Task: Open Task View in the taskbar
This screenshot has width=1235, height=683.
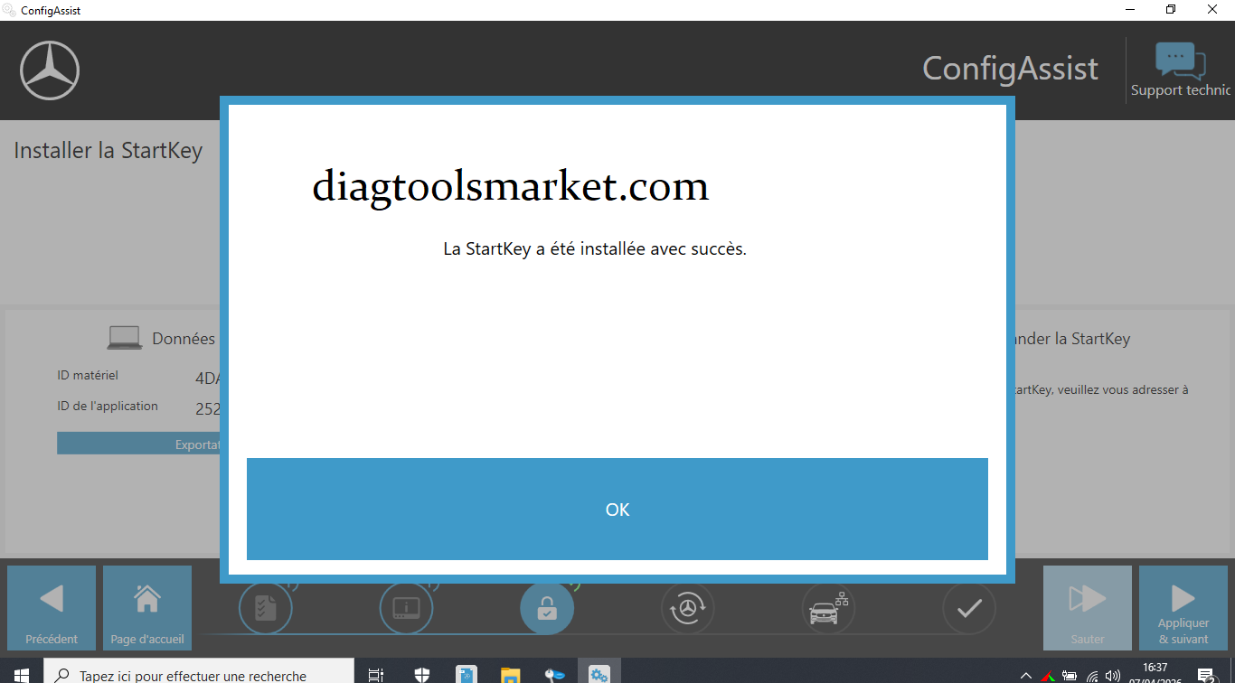Action: [x=376, y=675]
